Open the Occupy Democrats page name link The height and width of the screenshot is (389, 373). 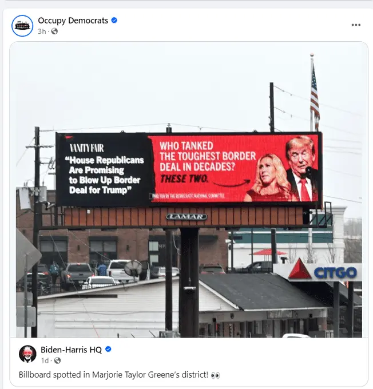(x=73, y=21)
